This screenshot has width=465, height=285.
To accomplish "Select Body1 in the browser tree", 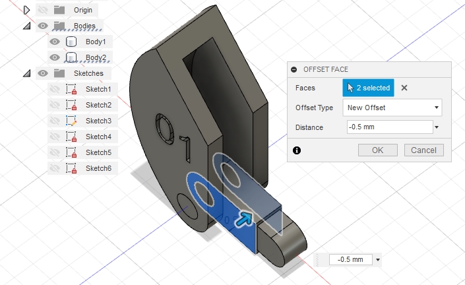I will pyautogui.click(x=96, y=42).
